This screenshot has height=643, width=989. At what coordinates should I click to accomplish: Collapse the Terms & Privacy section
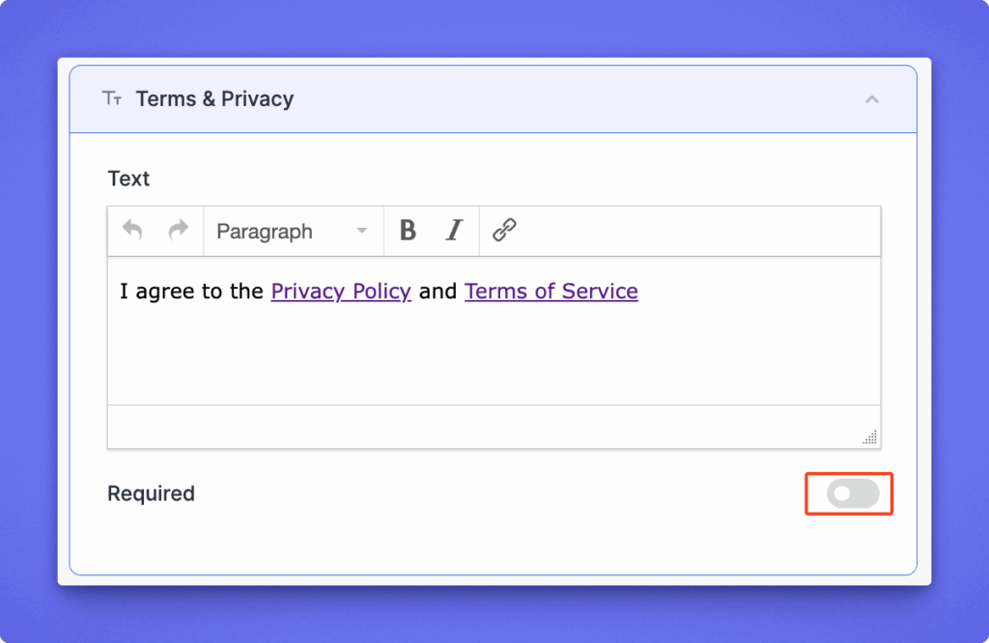click(x=872, y=98)
